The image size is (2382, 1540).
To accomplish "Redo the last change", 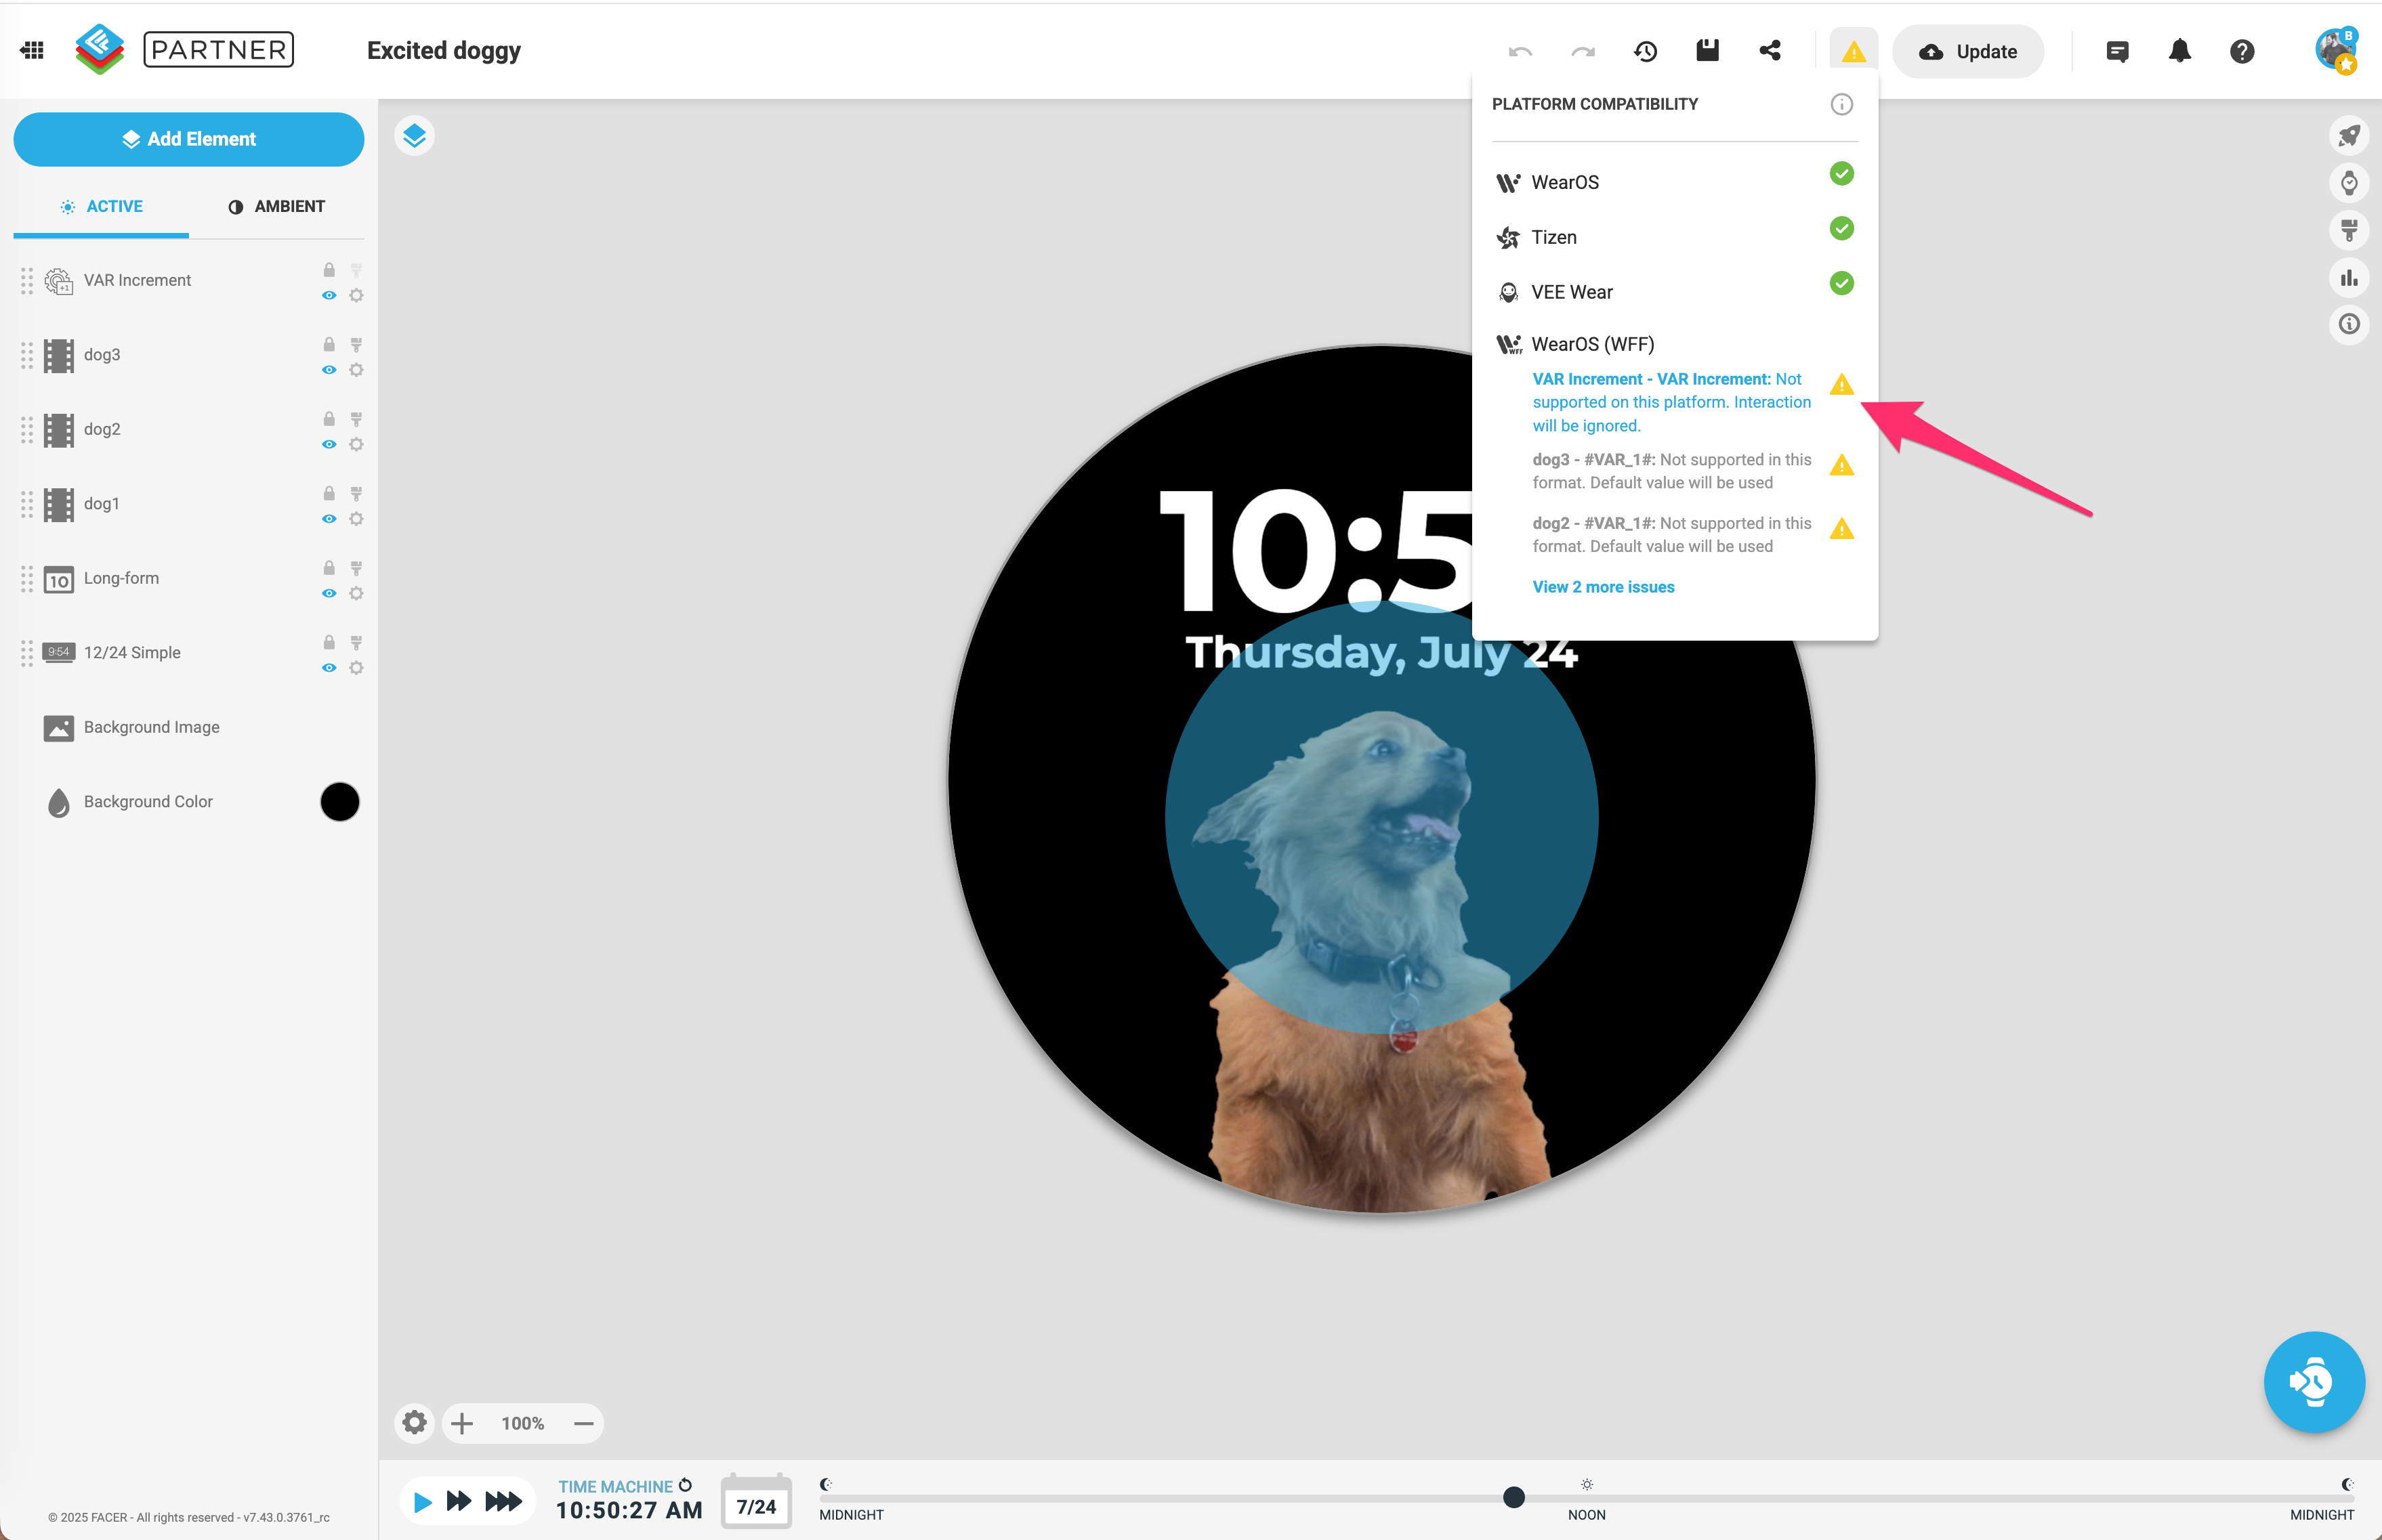I will pyautogui.click(x=1583, y=51).
